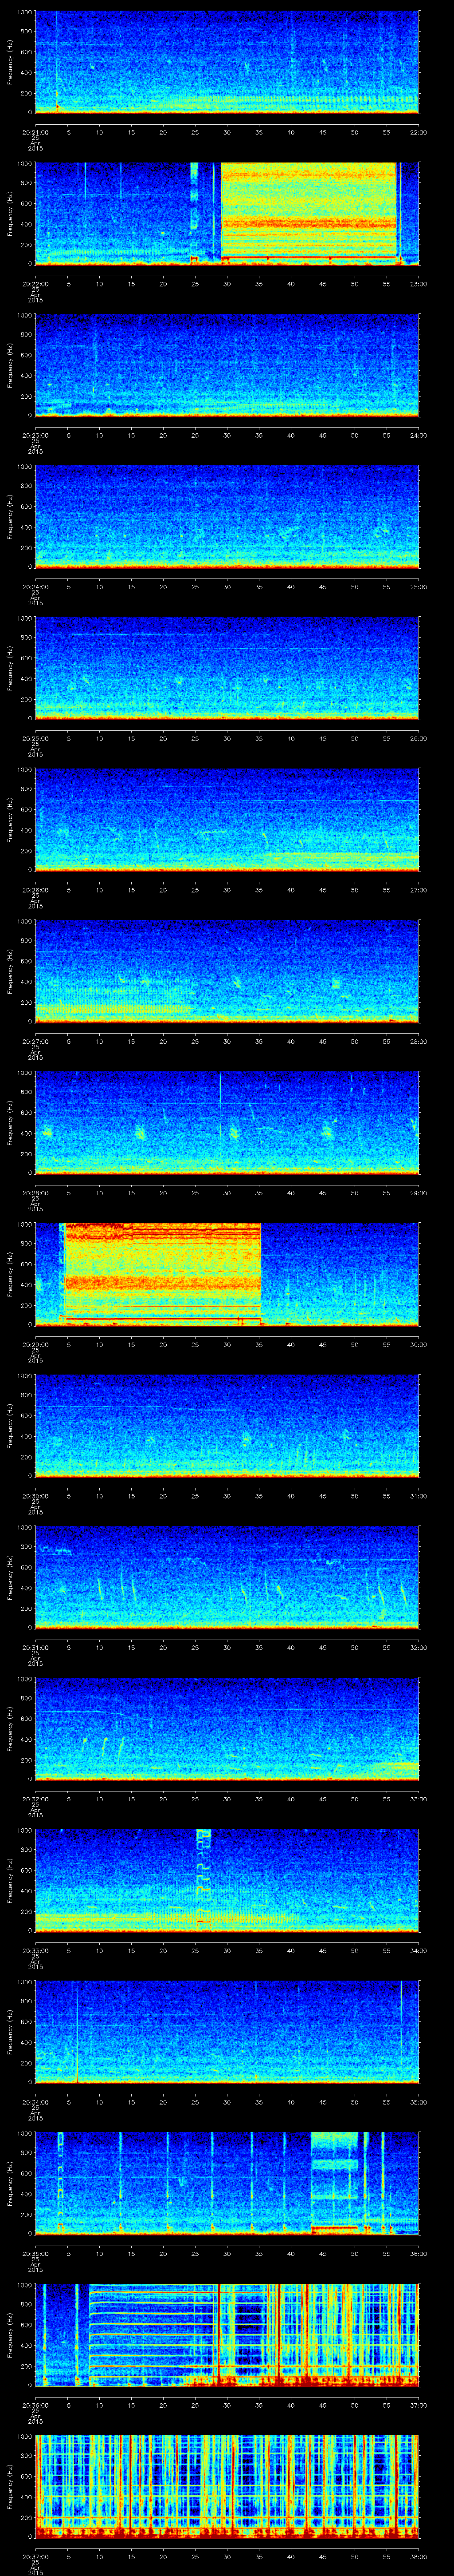Click the "30:00" end time label
Image resolution: width=454 pixels, height=2576 pixels.
pos(418,1345)
